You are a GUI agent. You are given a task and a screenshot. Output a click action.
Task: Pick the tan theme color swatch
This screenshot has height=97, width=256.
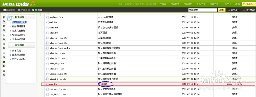[x=39, y=10]
